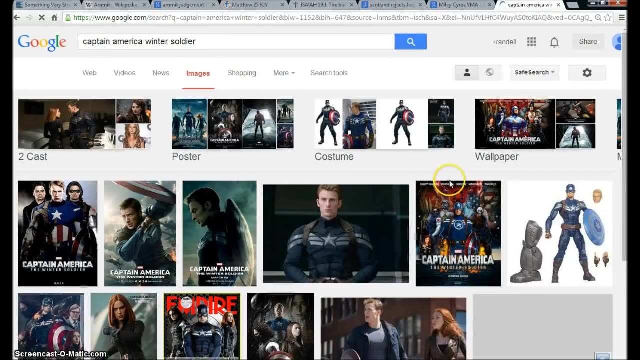This screenshot has width=640, height=360.
Task: Stop page loading with the X button
Action: click(42, 17)
